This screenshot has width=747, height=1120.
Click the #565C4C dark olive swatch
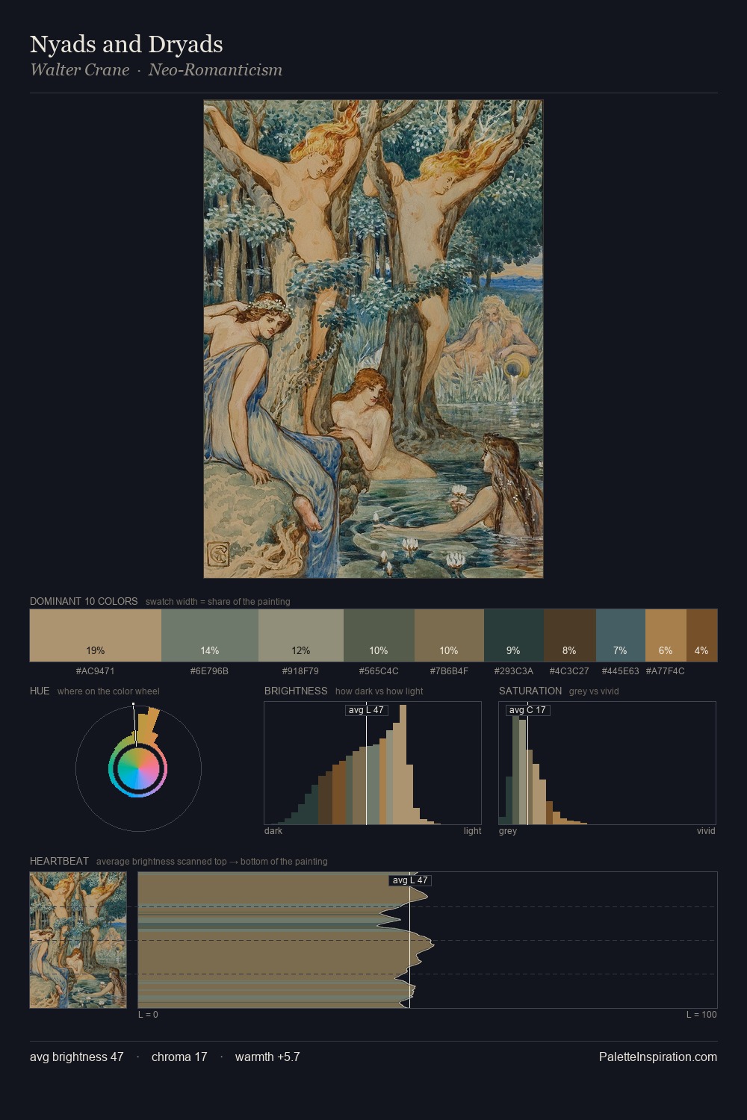pos(379,635)
